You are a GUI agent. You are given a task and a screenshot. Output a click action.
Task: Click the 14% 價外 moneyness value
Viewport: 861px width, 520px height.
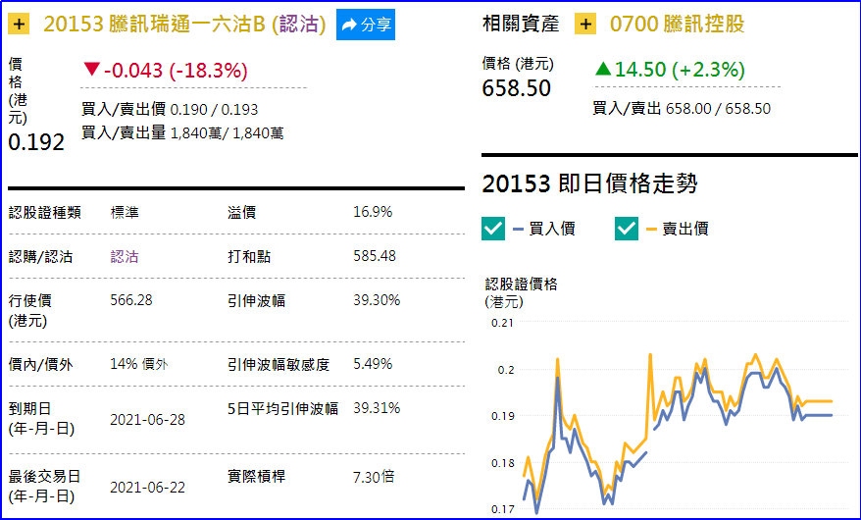[x=139, y=364]
